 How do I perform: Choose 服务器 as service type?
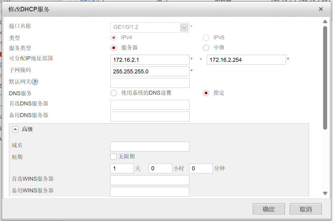pyautogui.click(x=114, y=48)
